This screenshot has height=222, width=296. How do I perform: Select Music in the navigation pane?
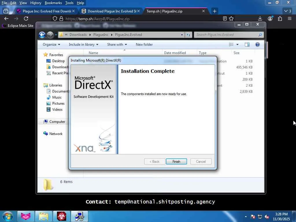pyautogui.click(x=54, y=97)
